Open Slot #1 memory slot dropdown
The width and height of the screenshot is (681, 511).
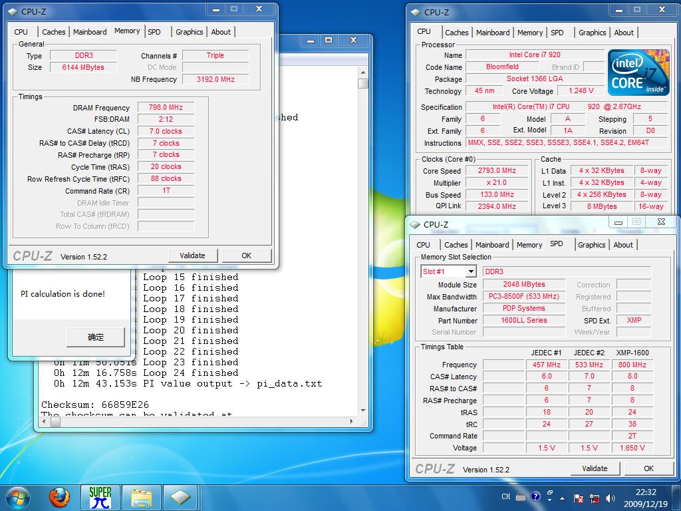tap(470, 271)
